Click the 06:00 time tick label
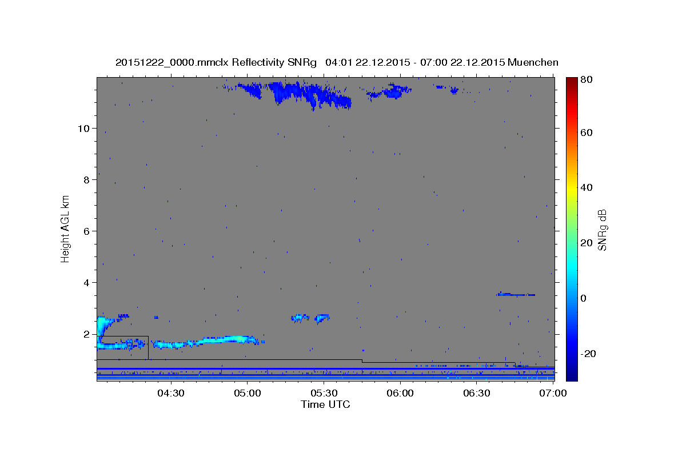This screenshot has height=457, width=686. pyautogui.click(x=400, y=393)
